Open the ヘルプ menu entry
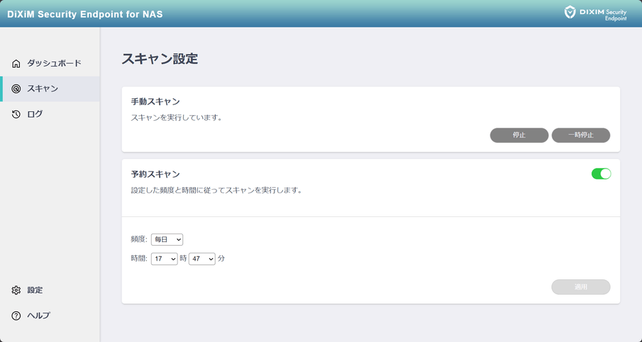The height and width of the screenshot is (342, 642). pos(38,315)
